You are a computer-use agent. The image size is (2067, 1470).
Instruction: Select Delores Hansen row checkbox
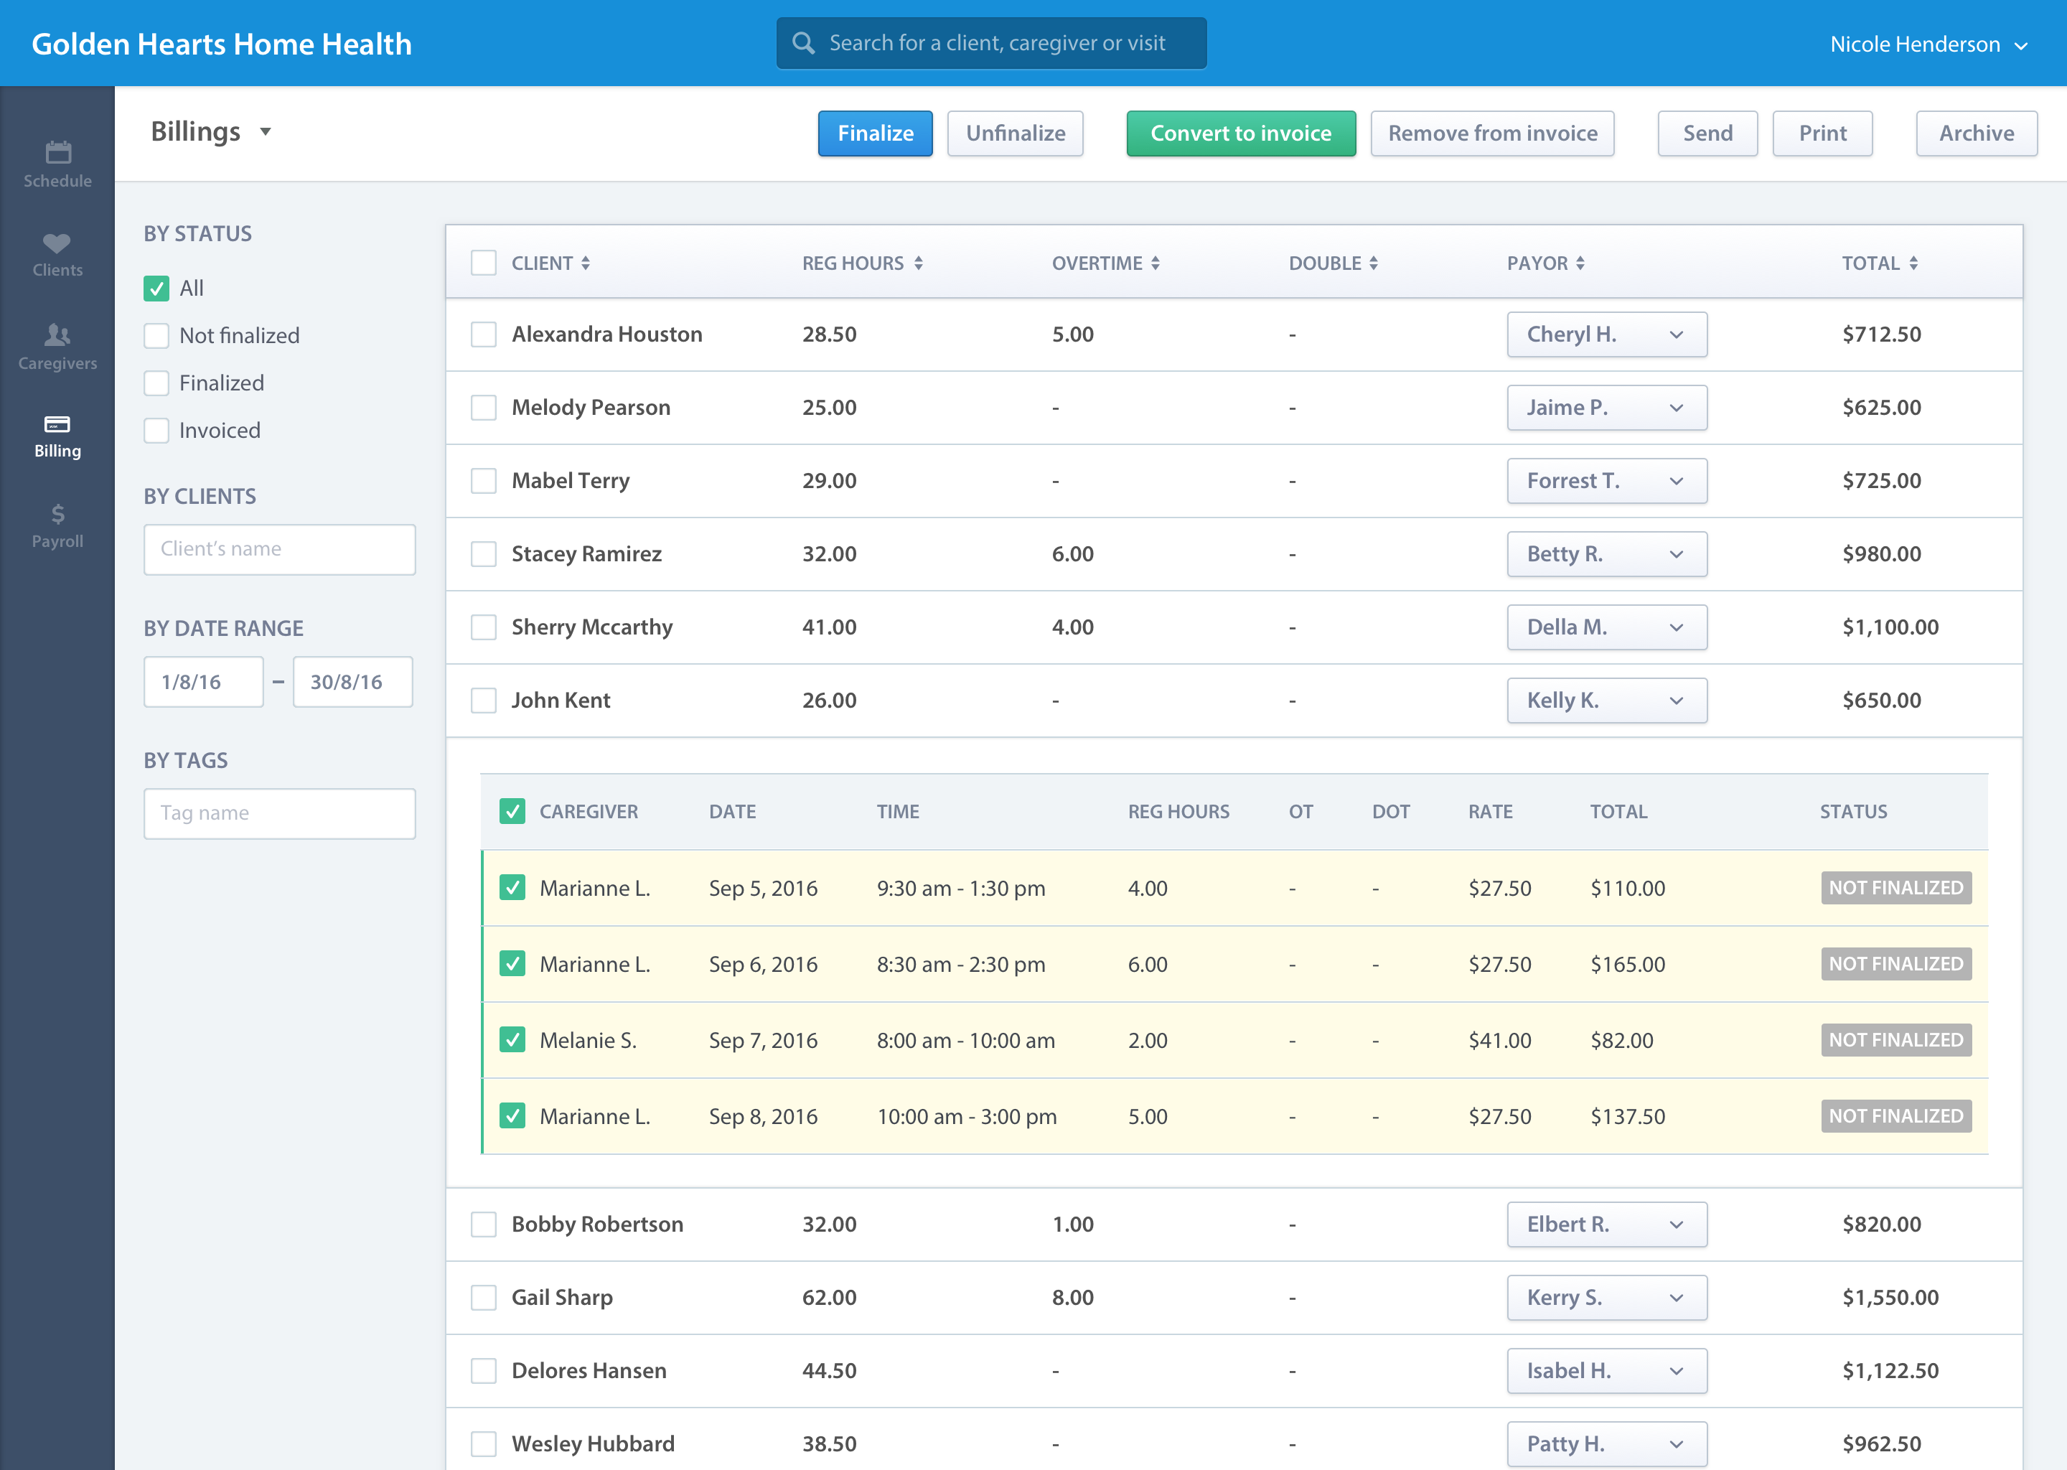click(484, 1372)
